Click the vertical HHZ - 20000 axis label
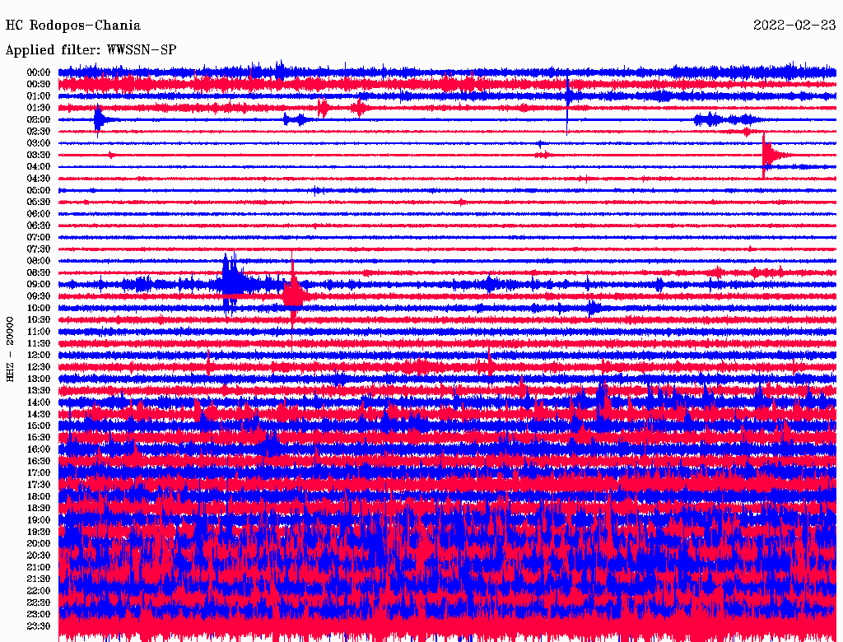The height and width of the screenshot is (642, 843). pyautogui.click(x=11, y=348)
